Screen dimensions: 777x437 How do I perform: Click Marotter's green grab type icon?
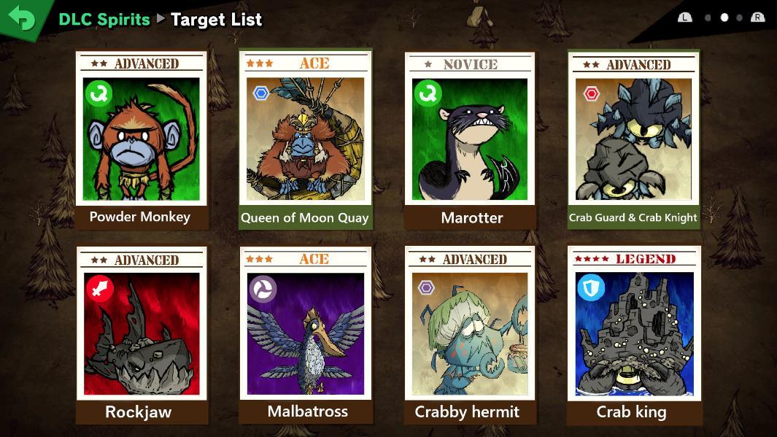tap(428, 93)
